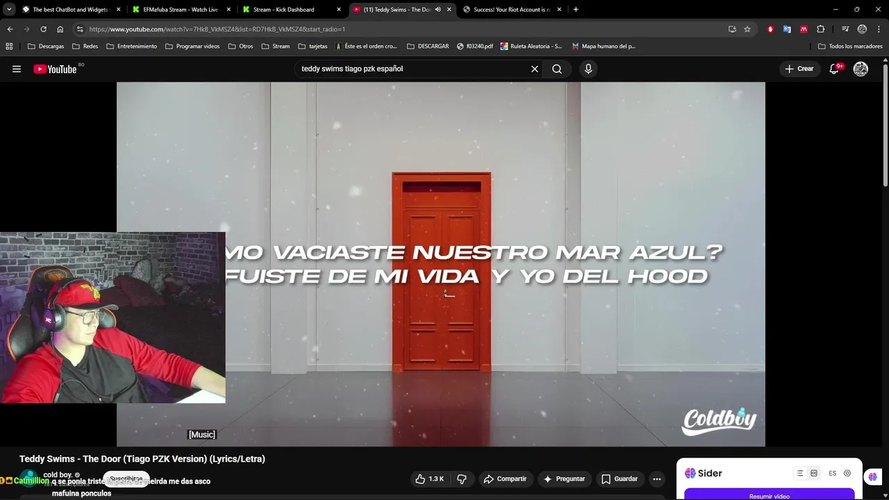Open the red M extension icon
Image resolution: width=889 pixels, height=500 pixels.
point(804,29)
